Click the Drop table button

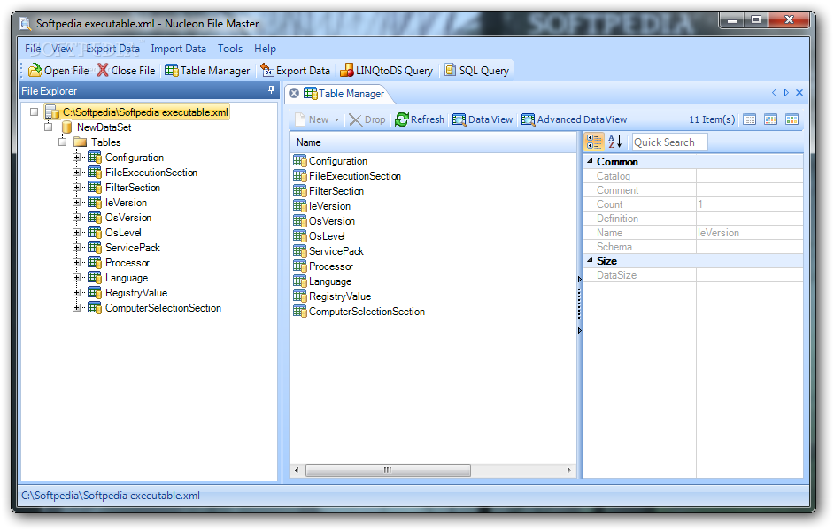pos(367,119)
